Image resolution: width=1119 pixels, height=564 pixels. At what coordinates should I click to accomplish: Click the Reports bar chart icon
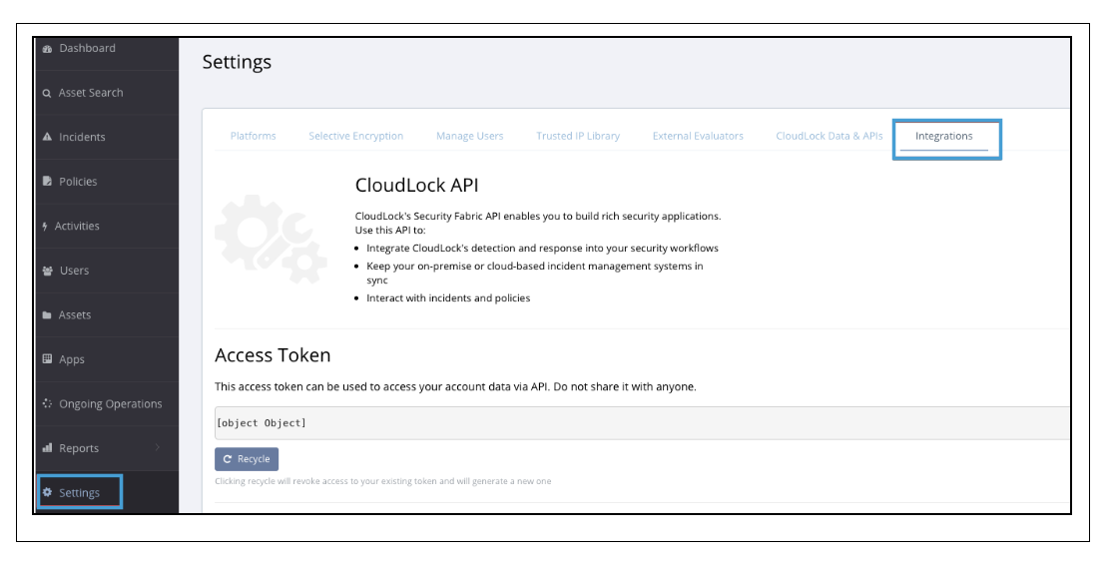(x=47, y=447)
